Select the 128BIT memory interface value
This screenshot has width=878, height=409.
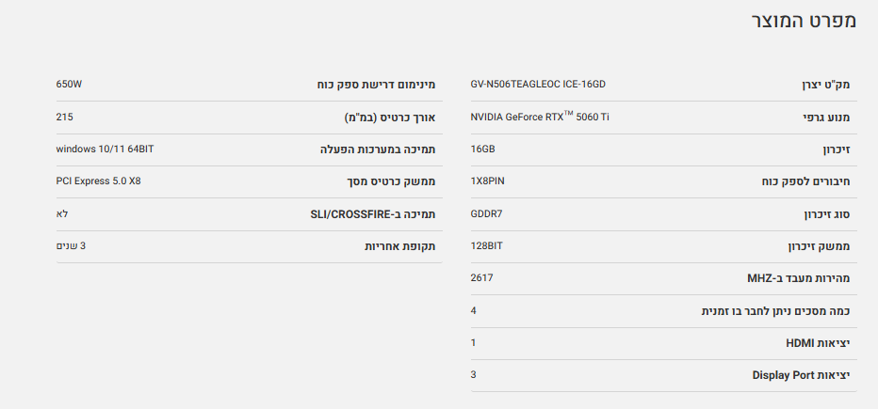pos(487,246)
